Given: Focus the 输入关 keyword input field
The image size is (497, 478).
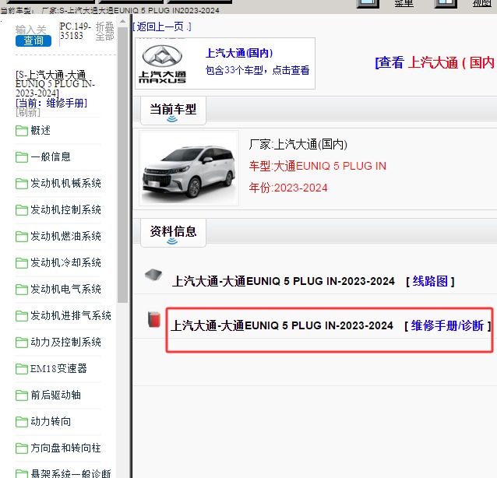Looking at the screenshot, I should point(31,30).
